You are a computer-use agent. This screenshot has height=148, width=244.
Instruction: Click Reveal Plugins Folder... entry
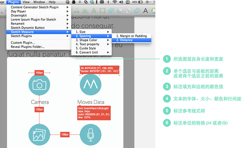point(28,47)
